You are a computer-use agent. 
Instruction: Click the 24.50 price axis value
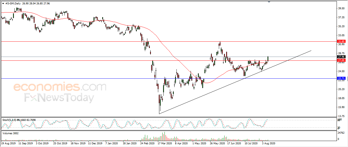(x=341, y=71)
